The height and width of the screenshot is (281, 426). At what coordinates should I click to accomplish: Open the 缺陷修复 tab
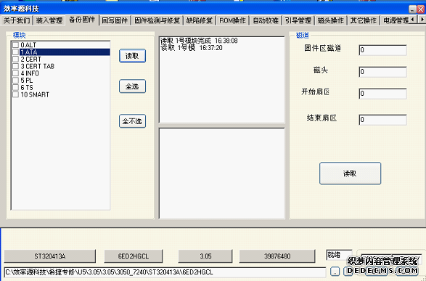(200, 20)
